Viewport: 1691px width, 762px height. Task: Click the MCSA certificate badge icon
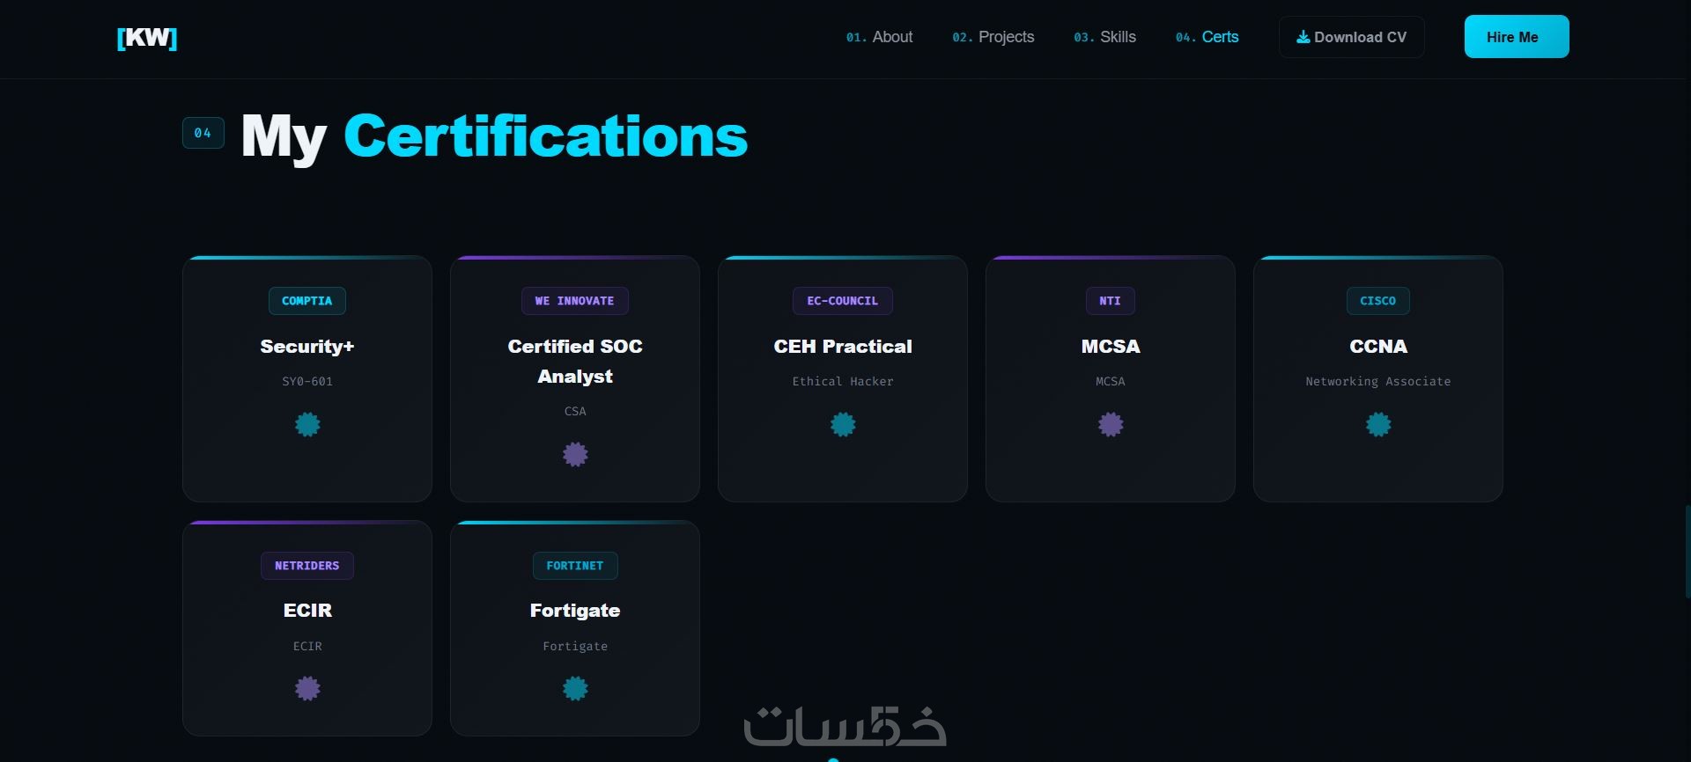pos(1111,425)
